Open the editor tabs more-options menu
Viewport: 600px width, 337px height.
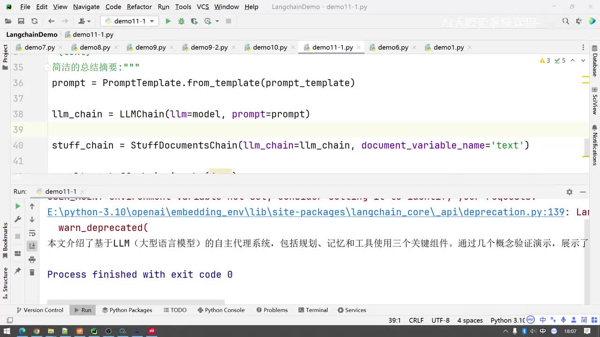pos(583,47)
